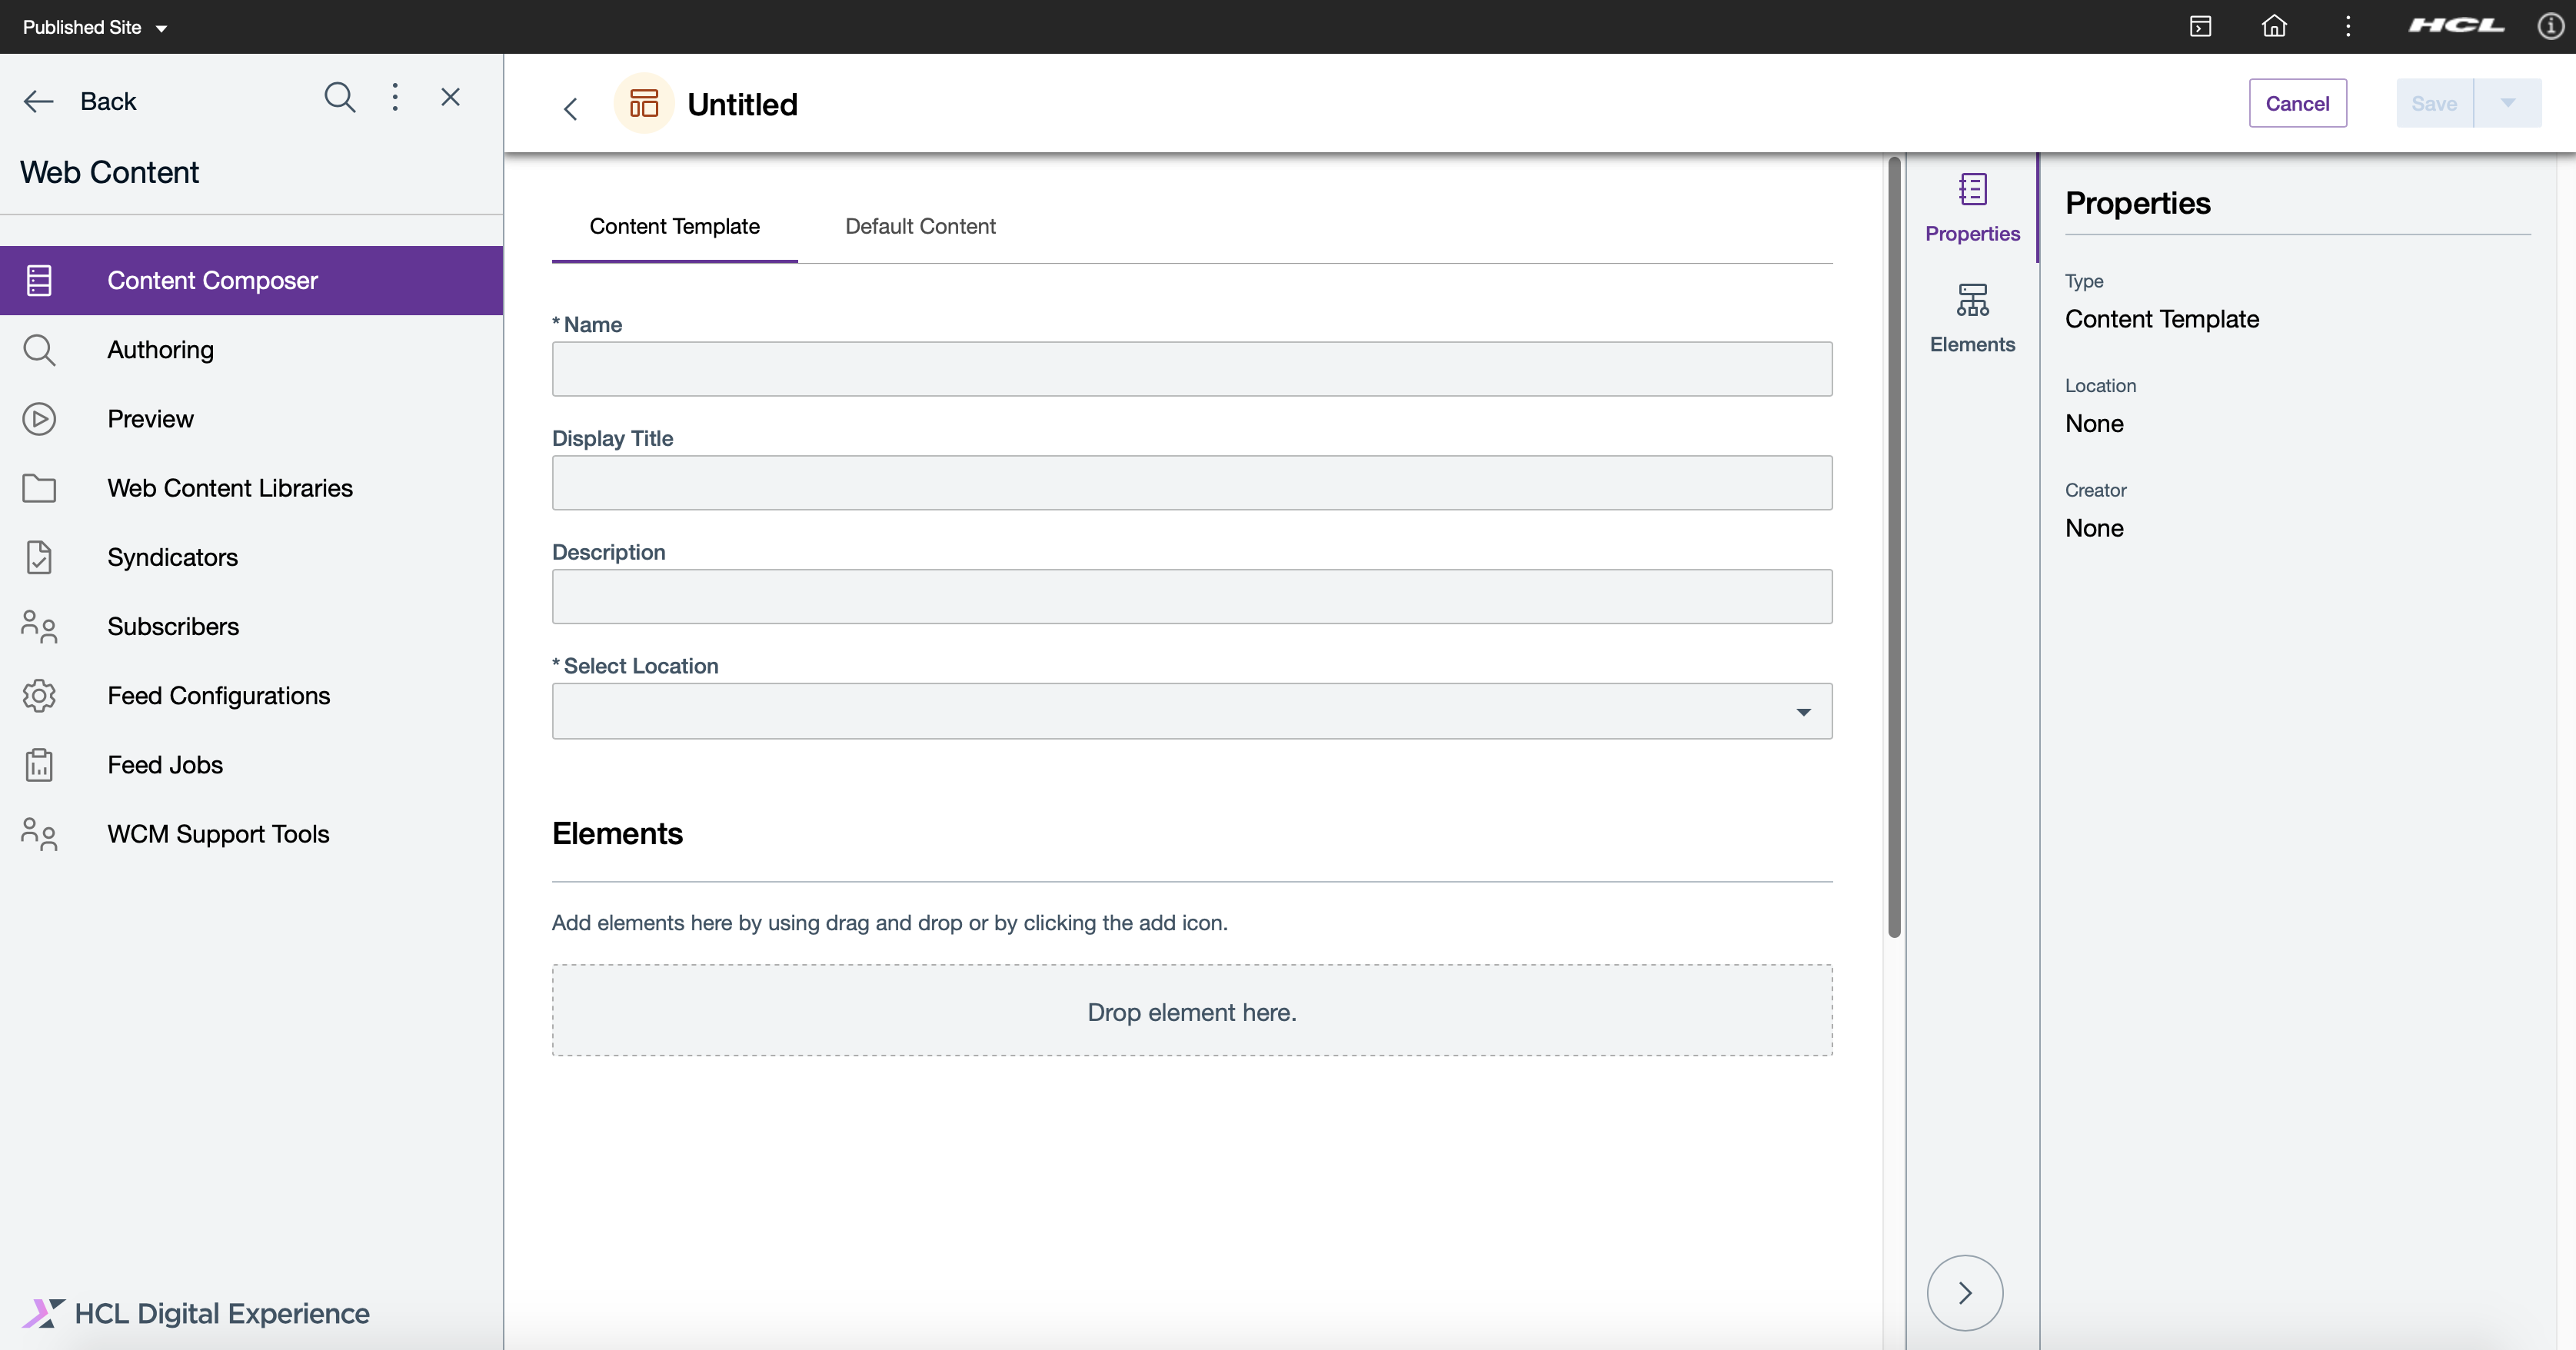The width and height of the screenshot is (2576, 1350).
Task: Click the Authoring magnifier icon
Action: 39,350
